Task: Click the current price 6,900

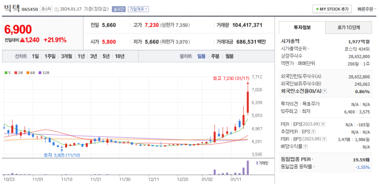Action: click(x=18, y=29)
